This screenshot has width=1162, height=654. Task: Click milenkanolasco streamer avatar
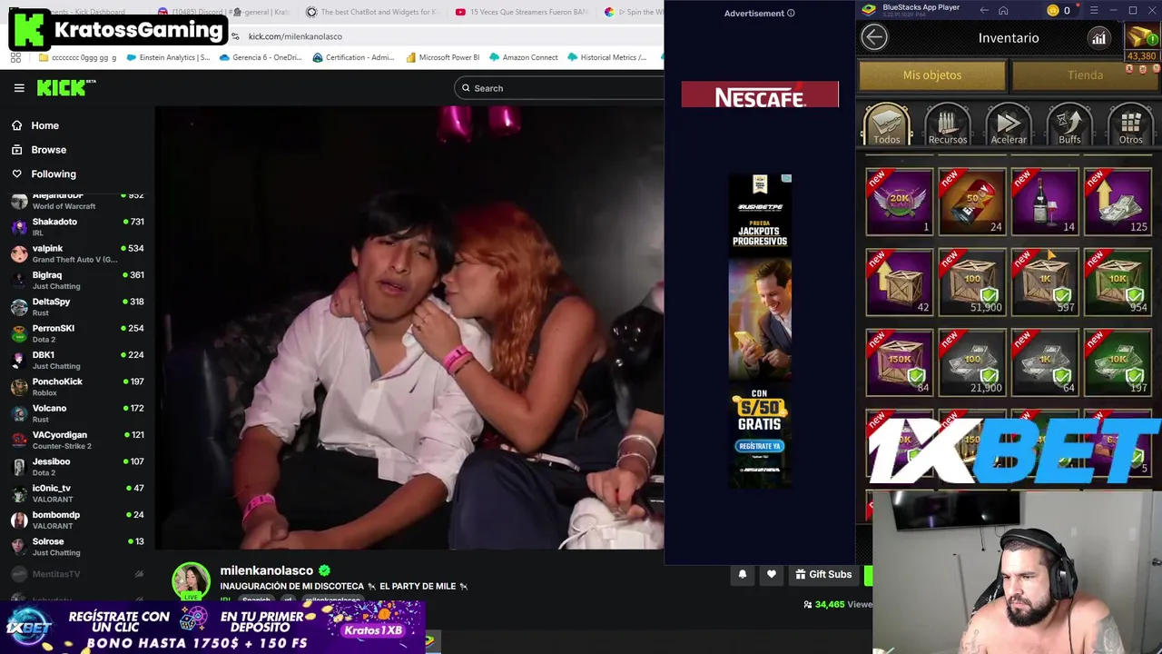click(x=192, y=581)
